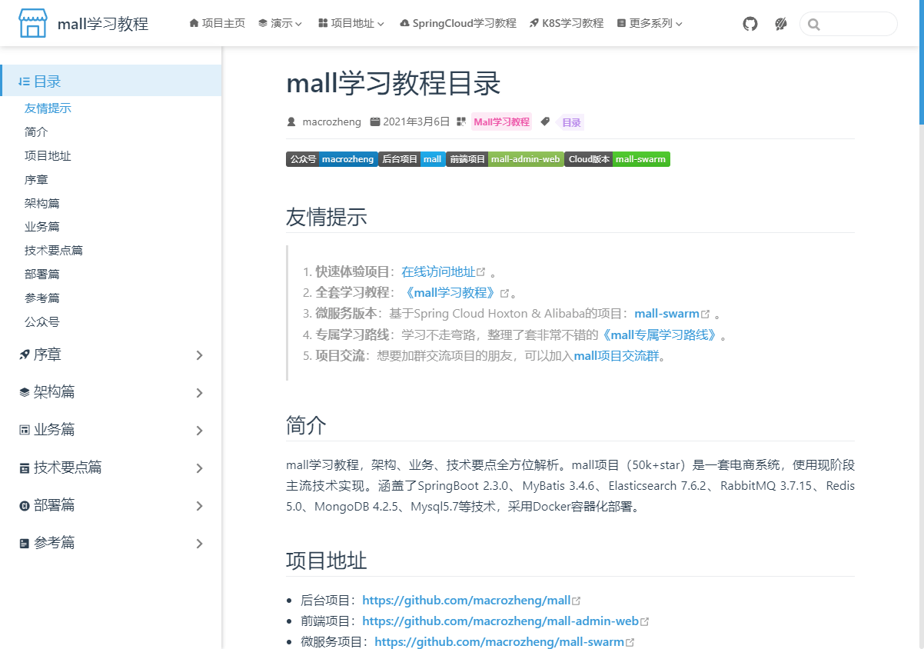
Task: Click the theme color palette icon
Action: 781,24
